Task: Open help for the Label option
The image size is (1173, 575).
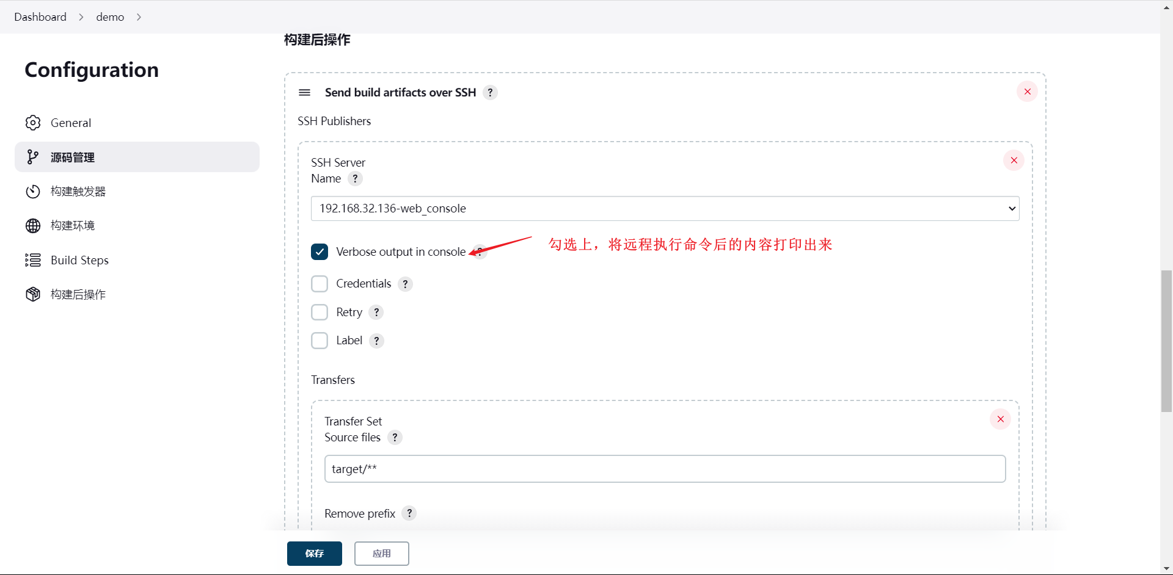Action: coord(376,341)
